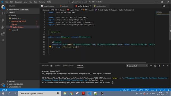Select MySerletjava in the file tree
The width and height of the screenshot is (171, 96).
pos(23,27)
